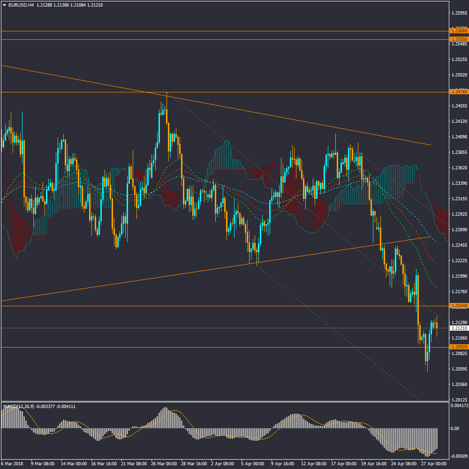Click the 1.25955 top price scale value
The height and width of the screenshot is (469, 469).
pos(458,13)
